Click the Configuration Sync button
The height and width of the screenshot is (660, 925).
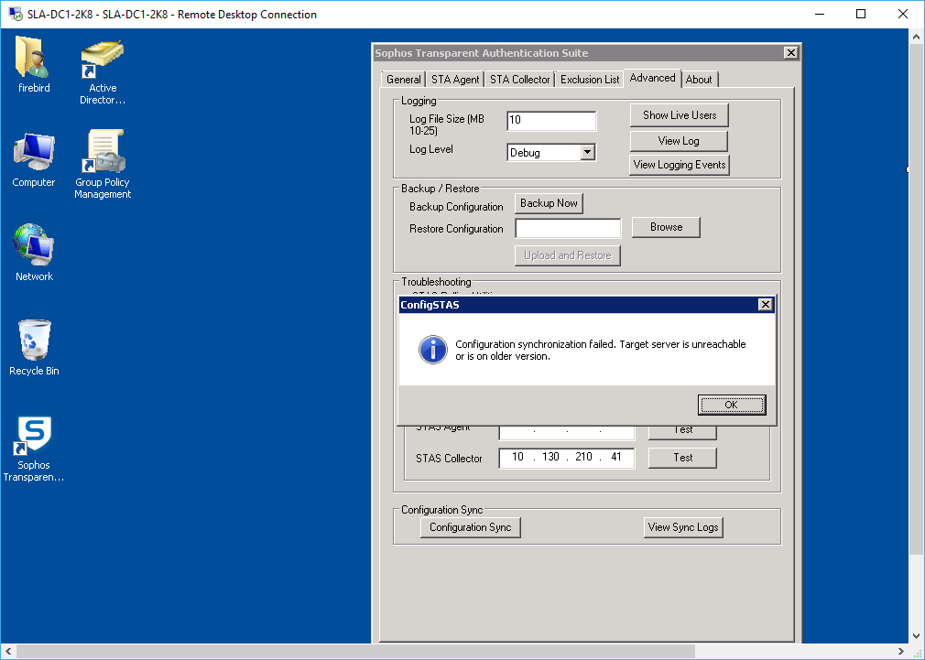[x=470, y=527]
